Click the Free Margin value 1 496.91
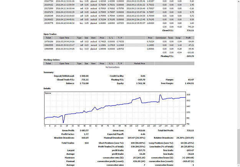The image size is (240, 167). (189, 83)
